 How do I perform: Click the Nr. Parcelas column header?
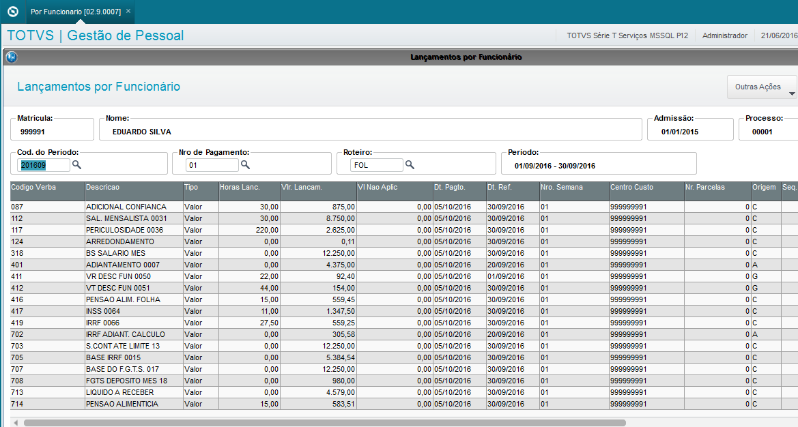tap(717, 190)
